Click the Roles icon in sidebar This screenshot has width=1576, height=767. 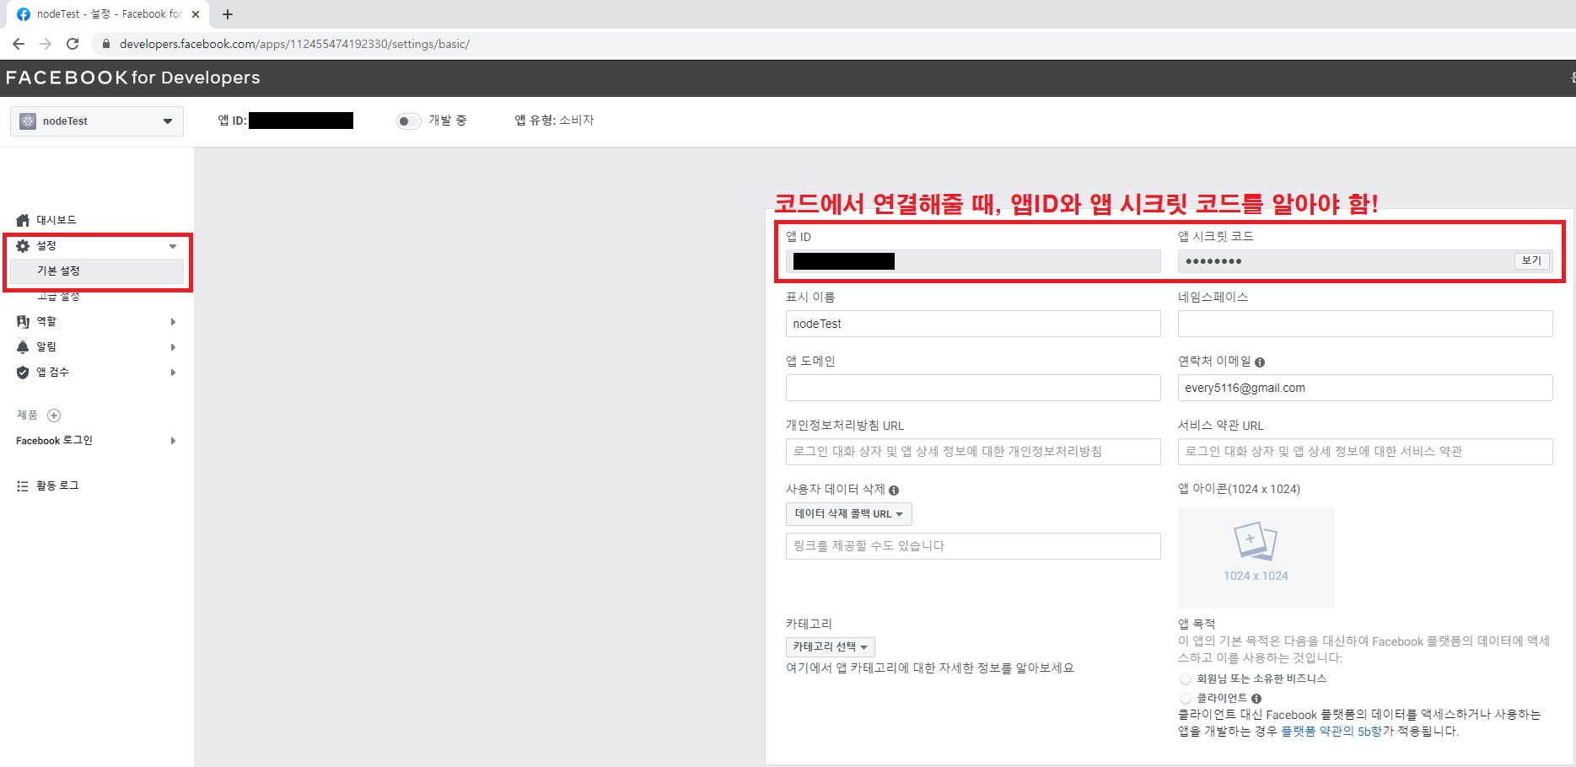coord(23,322)
